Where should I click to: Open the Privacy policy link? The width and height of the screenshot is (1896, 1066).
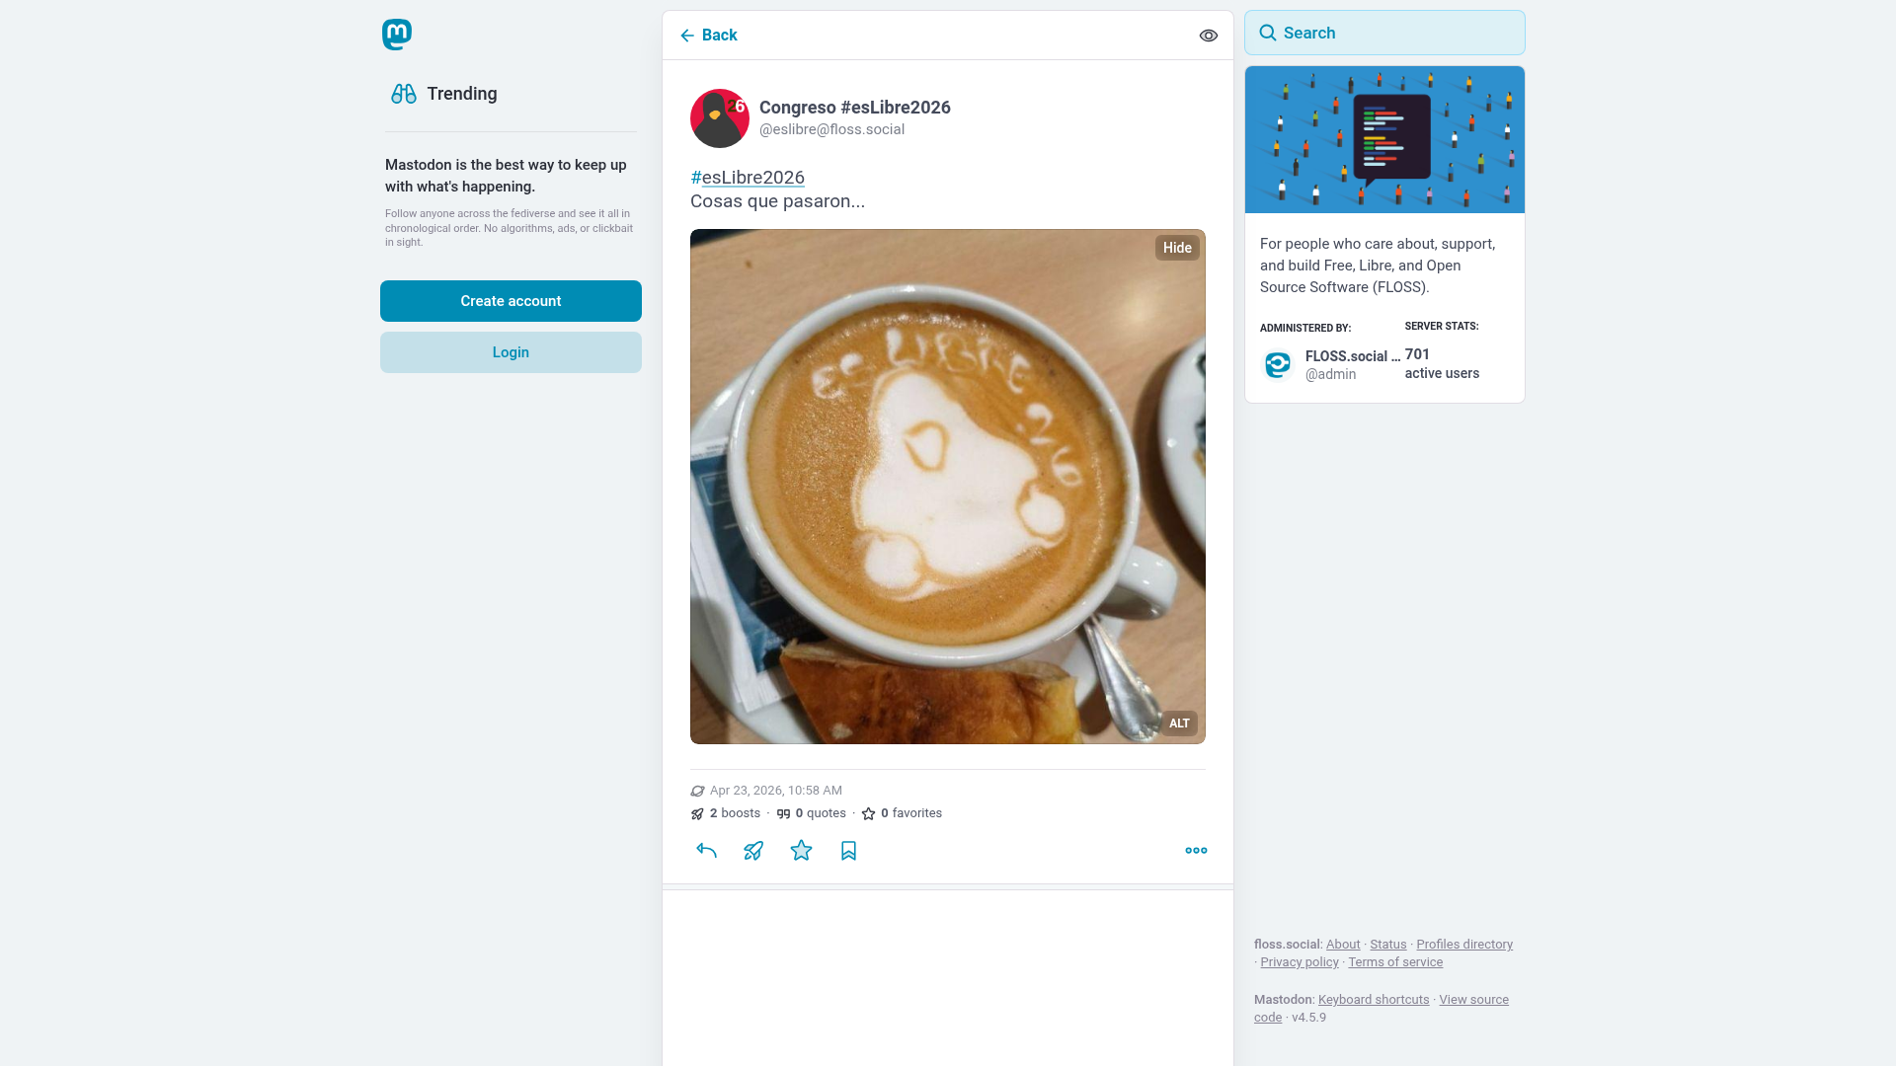coord(1300,962)
